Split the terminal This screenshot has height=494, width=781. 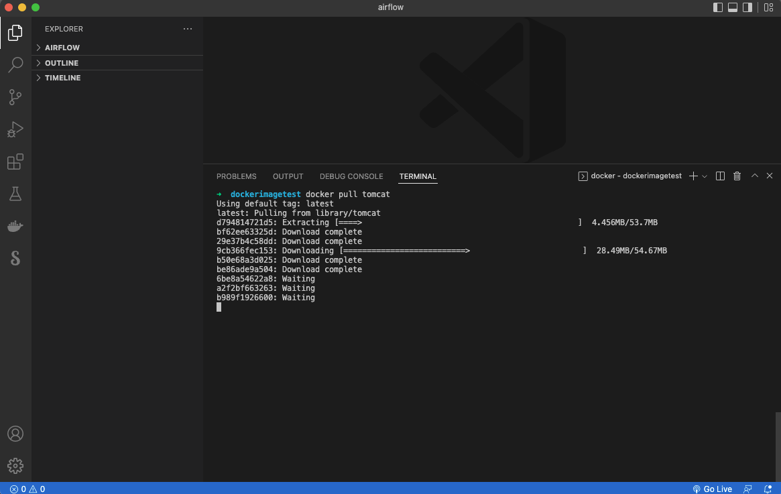pyautogui.click(x=720, y=176)
